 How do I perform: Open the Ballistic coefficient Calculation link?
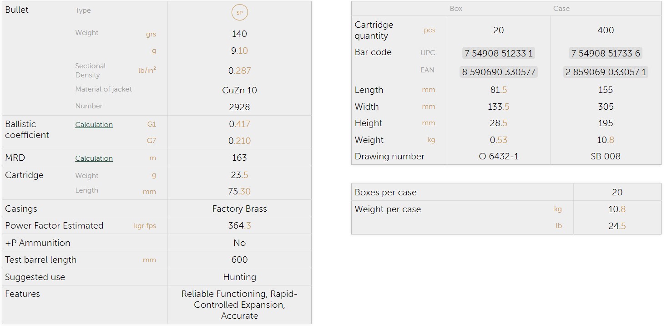tap(94, 125)
